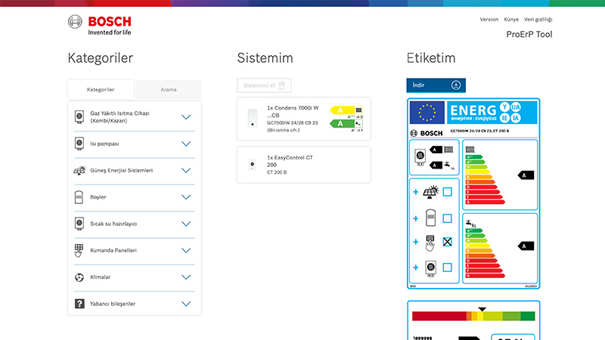This screenshot has width=605, height=340.
Task: Switch to the Arama tab
Action: click(169, 89)
